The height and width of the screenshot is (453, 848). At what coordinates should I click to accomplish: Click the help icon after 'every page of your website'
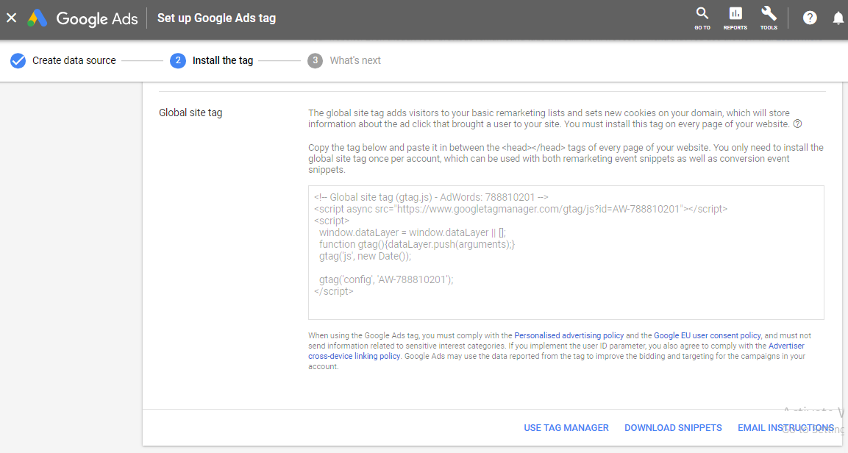tap(798, 124)
